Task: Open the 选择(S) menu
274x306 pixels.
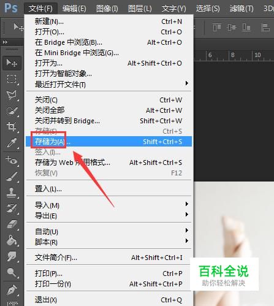Action: 208,9
